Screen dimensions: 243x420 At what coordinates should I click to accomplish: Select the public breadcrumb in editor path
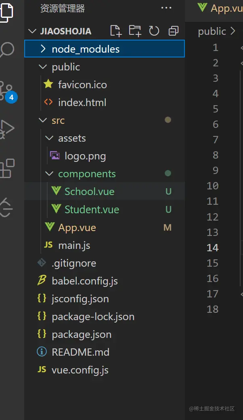click(212, 32)
